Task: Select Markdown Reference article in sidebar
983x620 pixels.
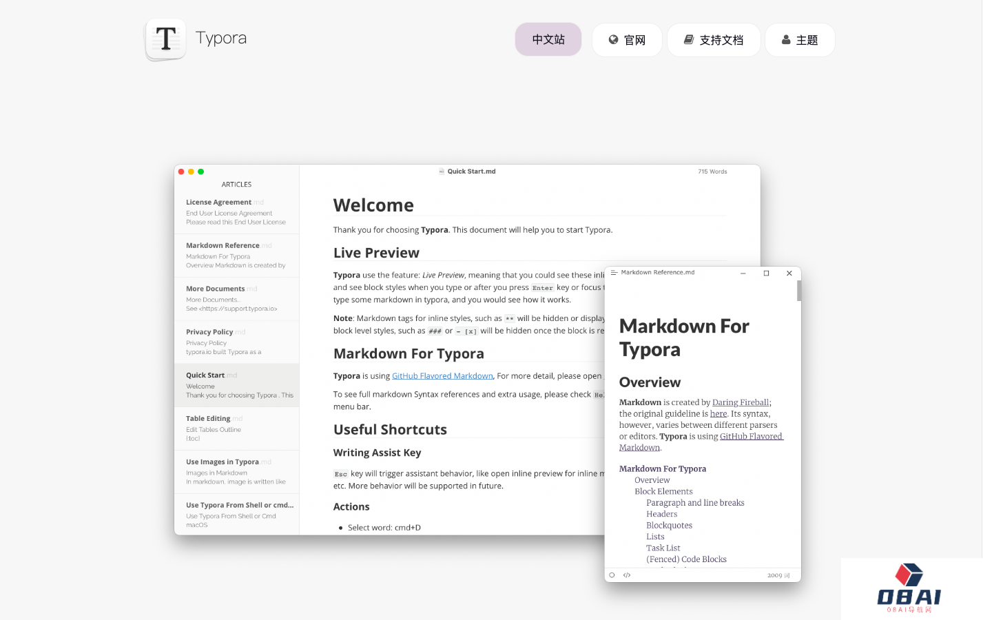Action: tap(236, 256)
